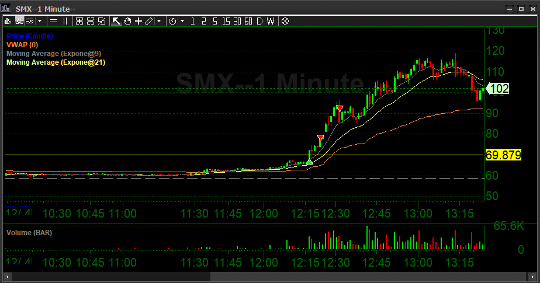Select the horizontal line drawing tool

[54, 22]
